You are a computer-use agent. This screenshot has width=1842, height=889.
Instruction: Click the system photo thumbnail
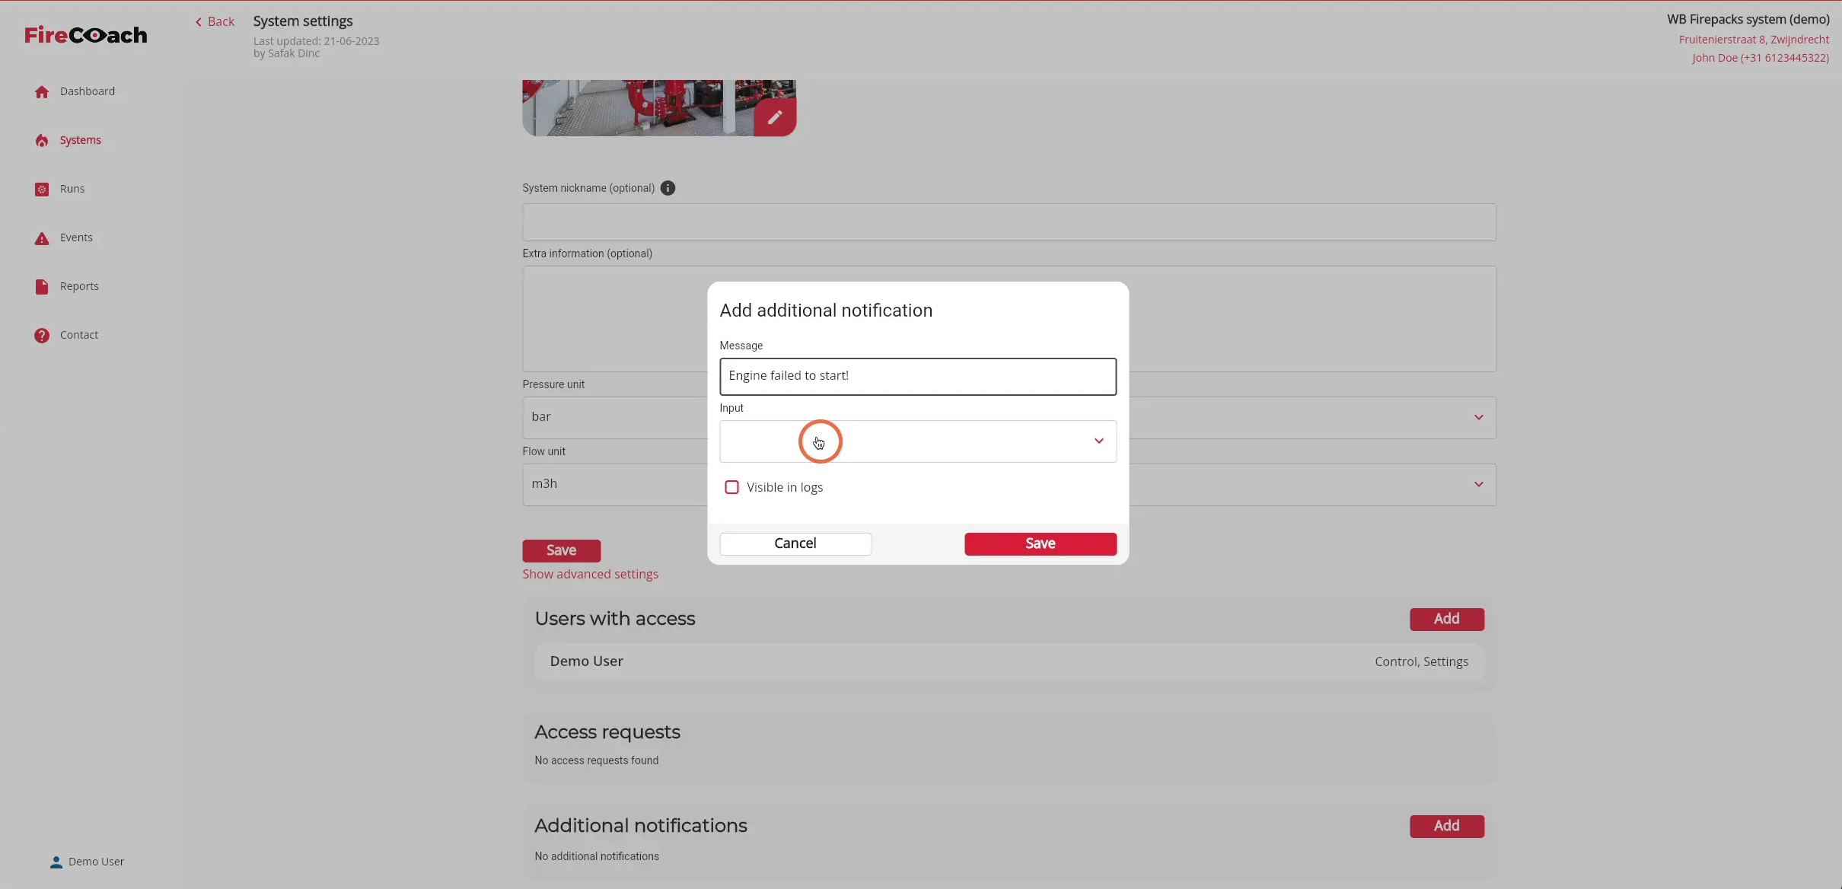pos(659,108)
